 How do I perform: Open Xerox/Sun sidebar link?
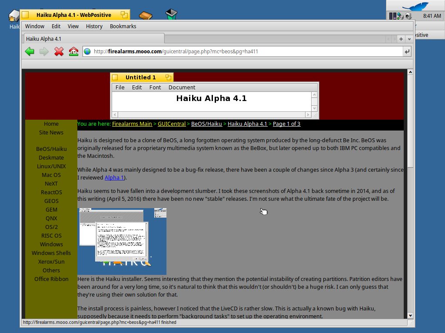(51, 262)
